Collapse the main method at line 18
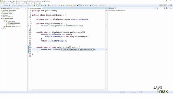 click(32, 47)
